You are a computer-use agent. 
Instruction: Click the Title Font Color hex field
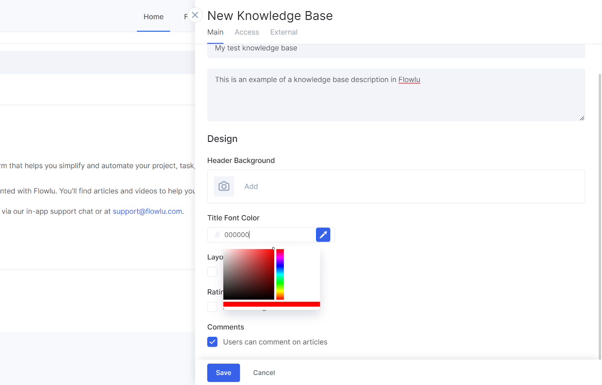(x=267, y=235)
